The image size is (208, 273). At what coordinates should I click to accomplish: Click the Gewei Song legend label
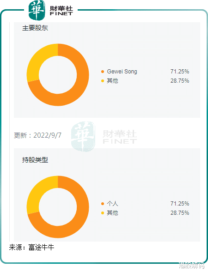(122, 72)
